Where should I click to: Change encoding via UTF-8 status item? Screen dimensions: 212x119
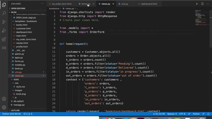[x=182, y=114]
